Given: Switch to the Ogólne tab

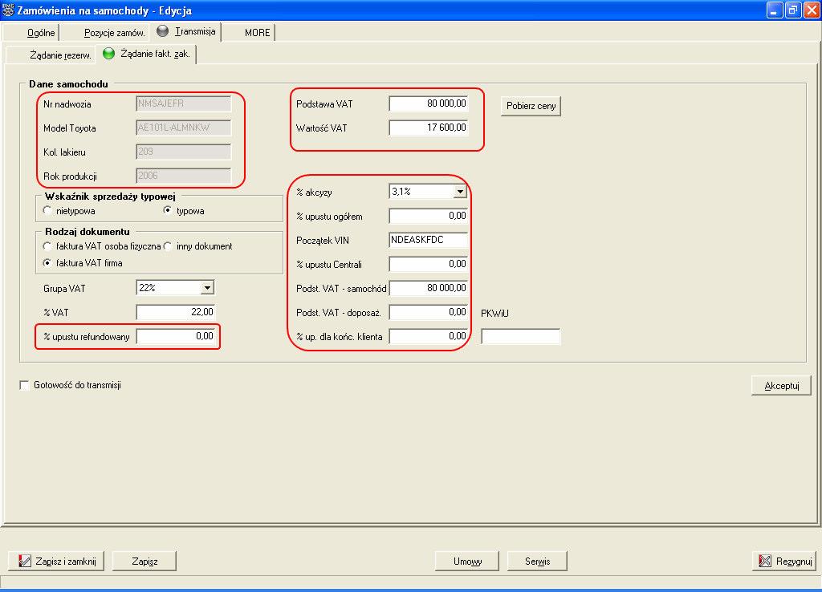Looking at the screenshot, I should pyautogui.click(x=31, y=32).
